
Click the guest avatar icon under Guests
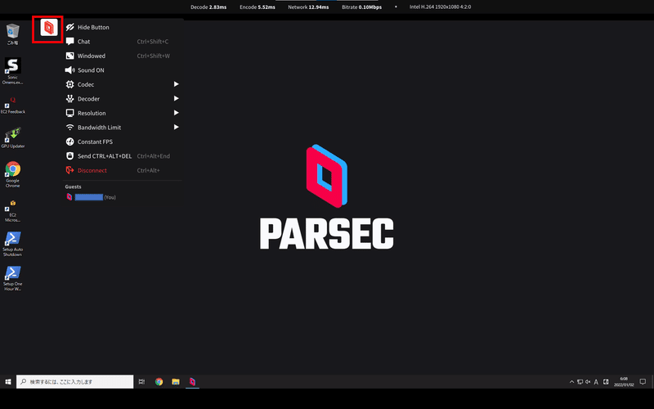(x=69, y=197)
